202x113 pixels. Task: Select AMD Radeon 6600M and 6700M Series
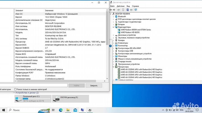click(136, 30)
